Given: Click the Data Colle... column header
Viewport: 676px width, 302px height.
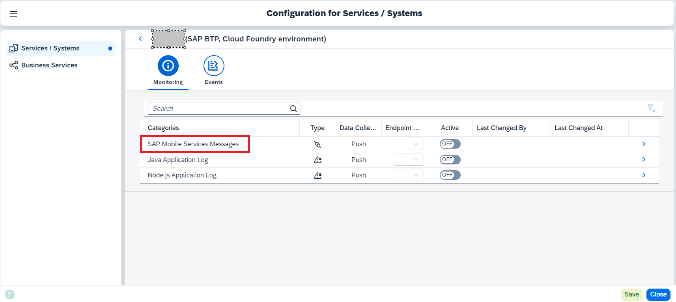Looking at the screenshot, I should 358,128.
